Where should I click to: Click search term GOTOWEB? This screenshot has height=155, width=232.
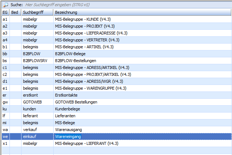tap(32, 102)
